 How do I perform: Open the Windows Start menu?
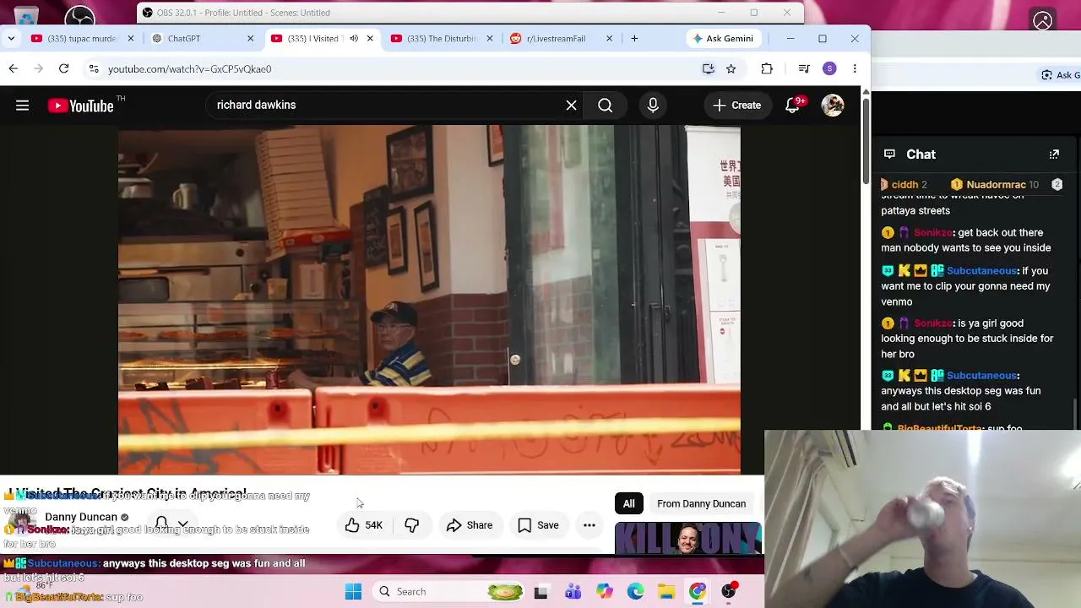click(x=353, y=592)
